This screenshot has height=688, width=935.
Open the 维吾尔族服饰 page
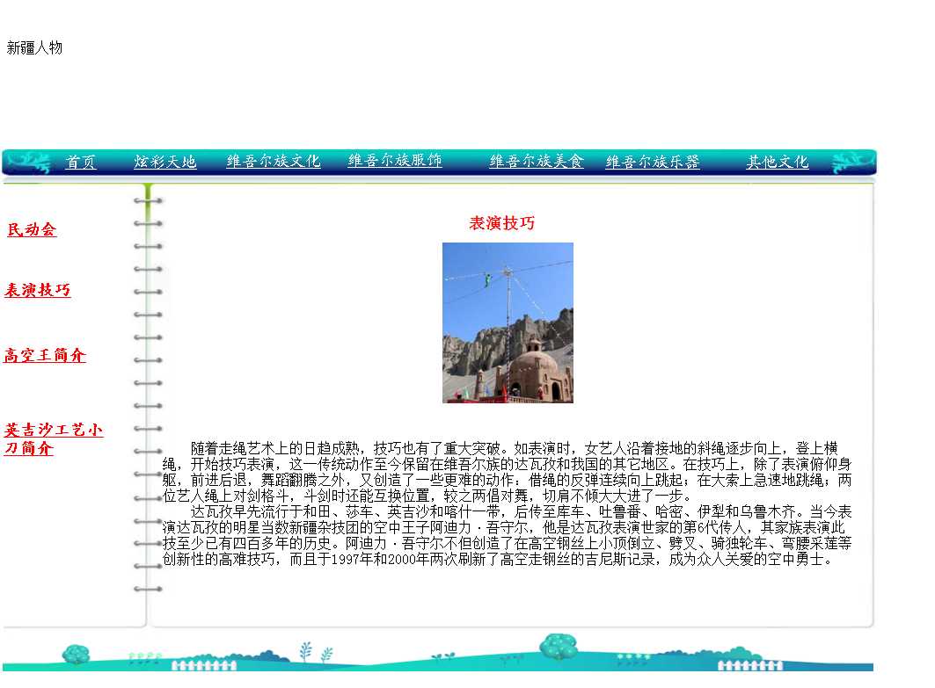395,161
